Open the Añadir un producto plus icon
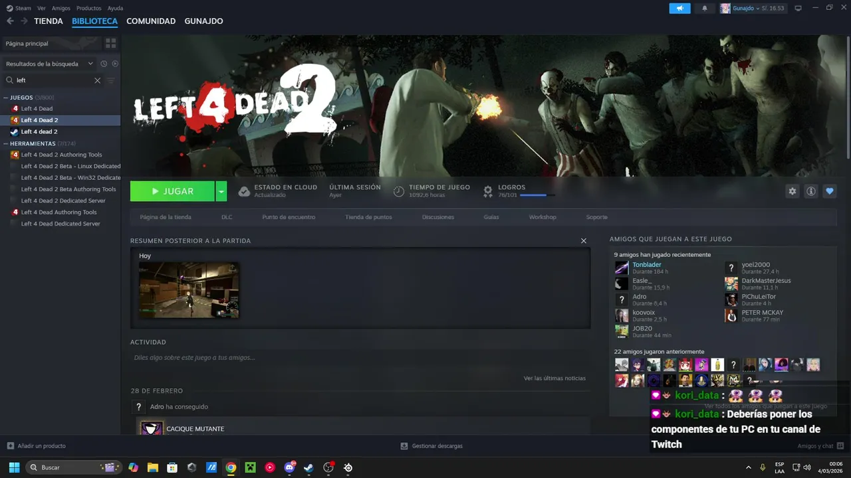 [10, 445]
